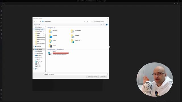182x102 pixels.
Task: Refresh the Este equipo folder view
Action: 88,22
